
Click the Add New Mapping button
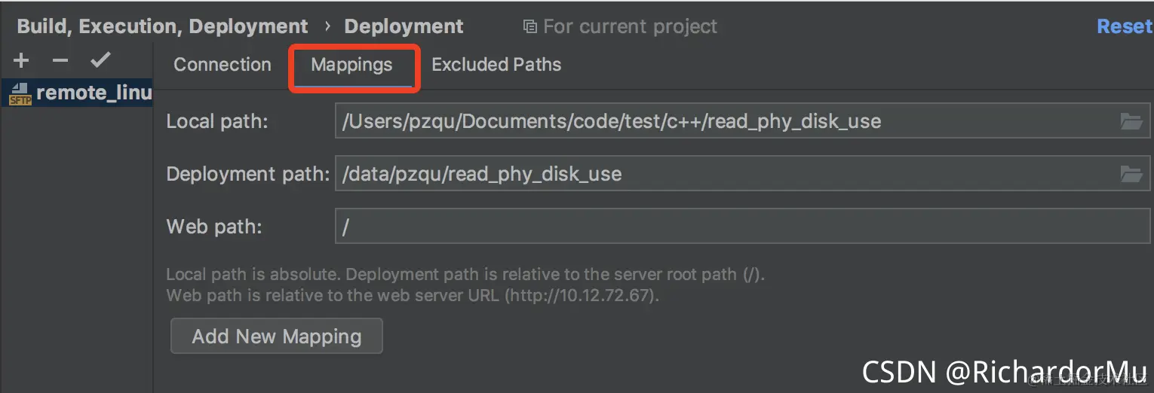point(277,336)
